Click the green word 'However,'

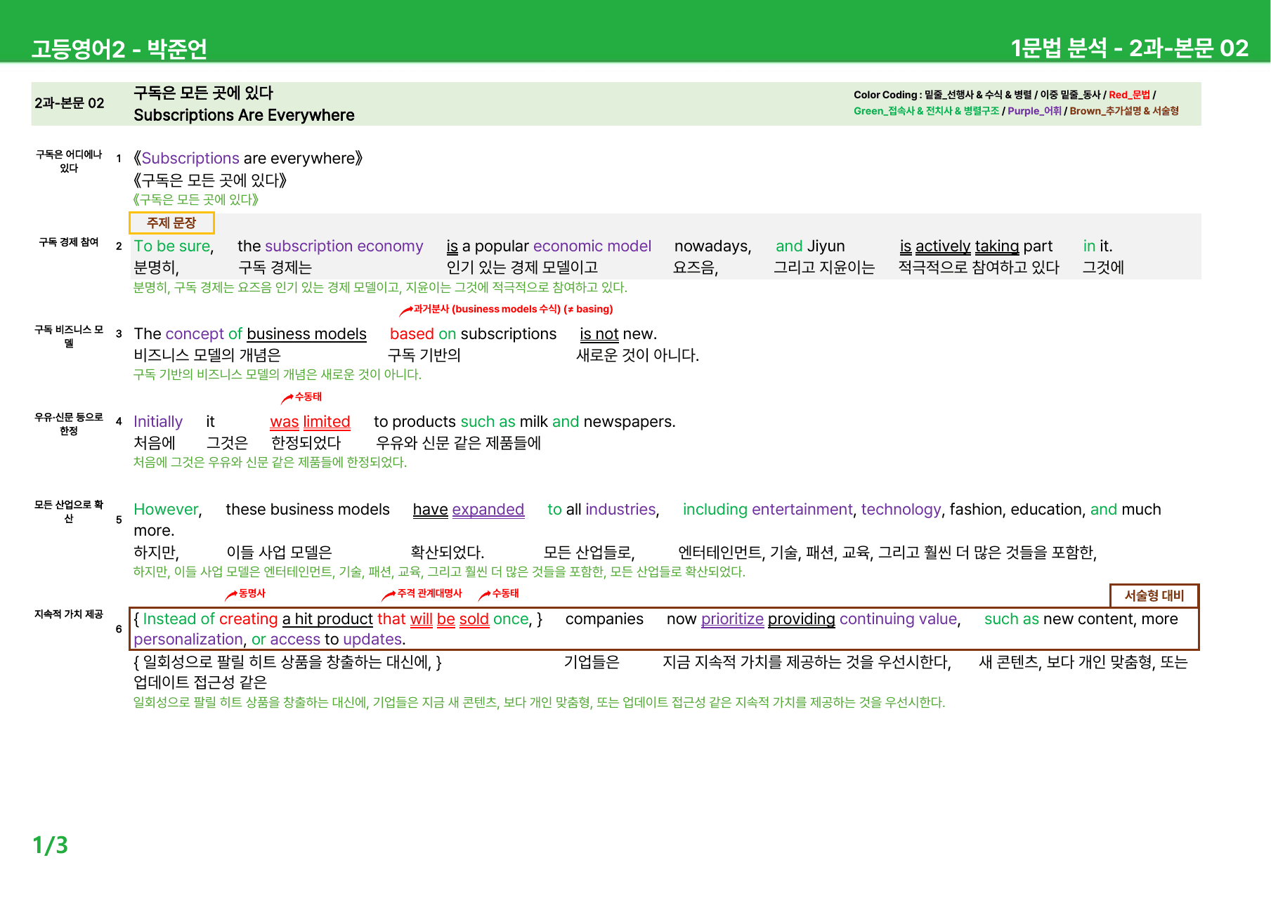tap(168, 510)
